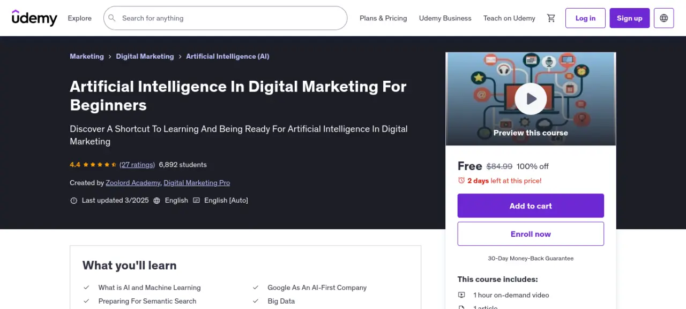This screenshot has width=686, height=309.
Task: Click the Preview this course thumbnail
Action: 531,99
